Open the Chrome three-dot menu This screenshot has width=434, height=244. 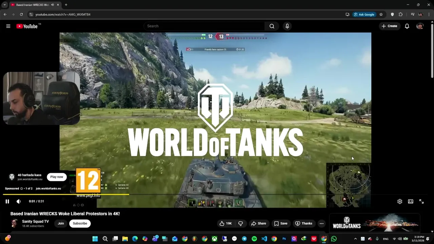(429, 15)
